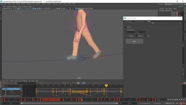Uncheck the Selected Range checkbox
Screen dimensions: 186x105
(x=126, y=30)
